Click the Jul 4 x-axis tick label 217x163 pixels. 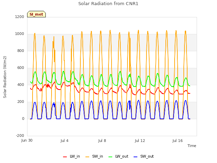click(x=64, y=141)
